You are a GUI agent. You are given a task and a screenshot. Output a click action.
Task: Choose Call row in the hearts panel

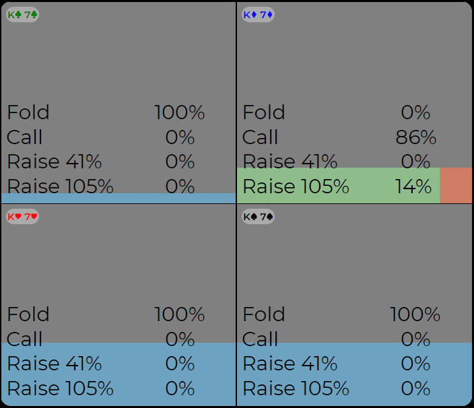tap(106, 339)
